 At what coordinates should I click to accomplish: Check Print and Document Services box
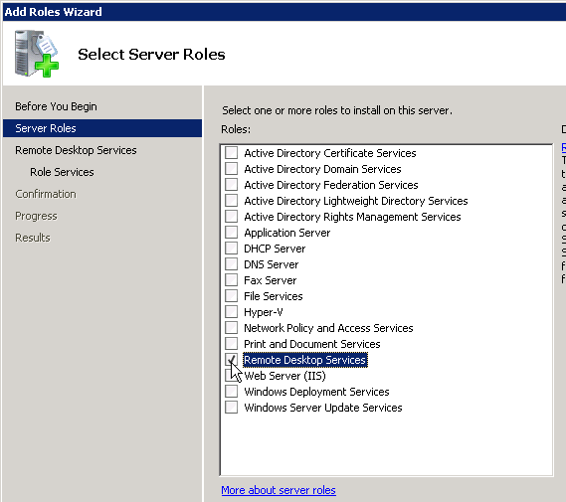pos(231,343)
